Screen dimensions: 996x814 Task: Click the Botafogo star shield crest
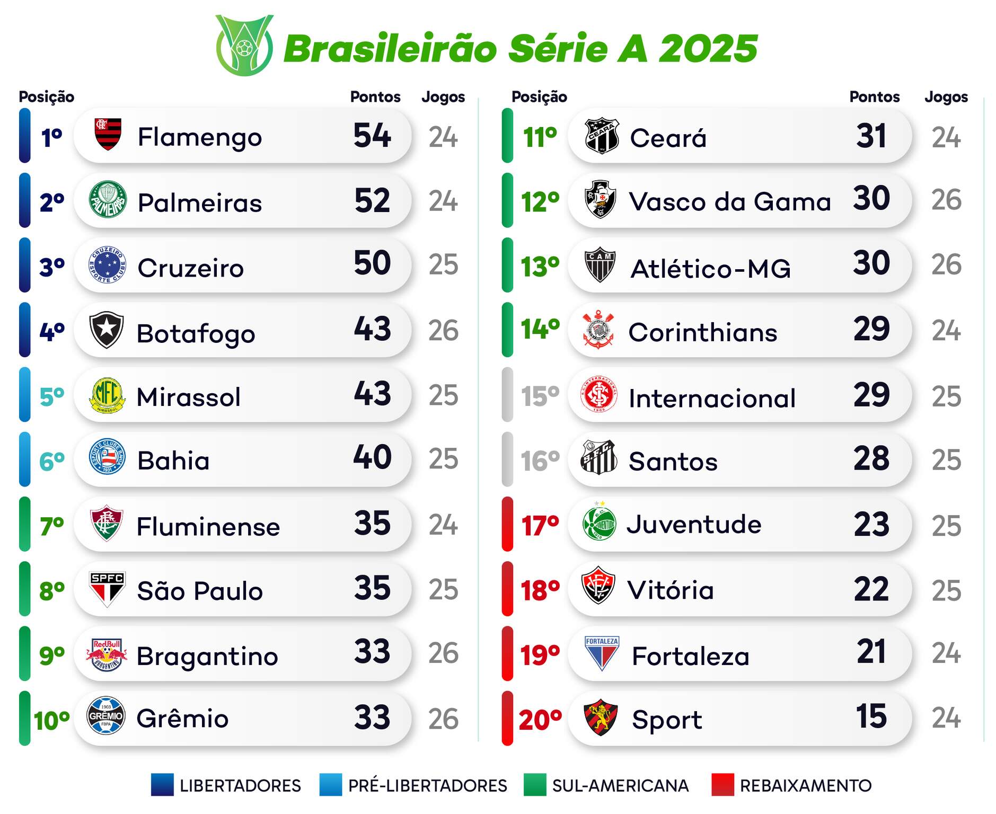107,330
